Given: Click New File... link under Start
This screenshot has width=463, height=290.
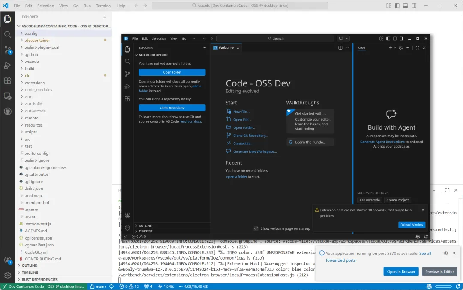Looking at the screenshot, I should click(x=241, y=112).
